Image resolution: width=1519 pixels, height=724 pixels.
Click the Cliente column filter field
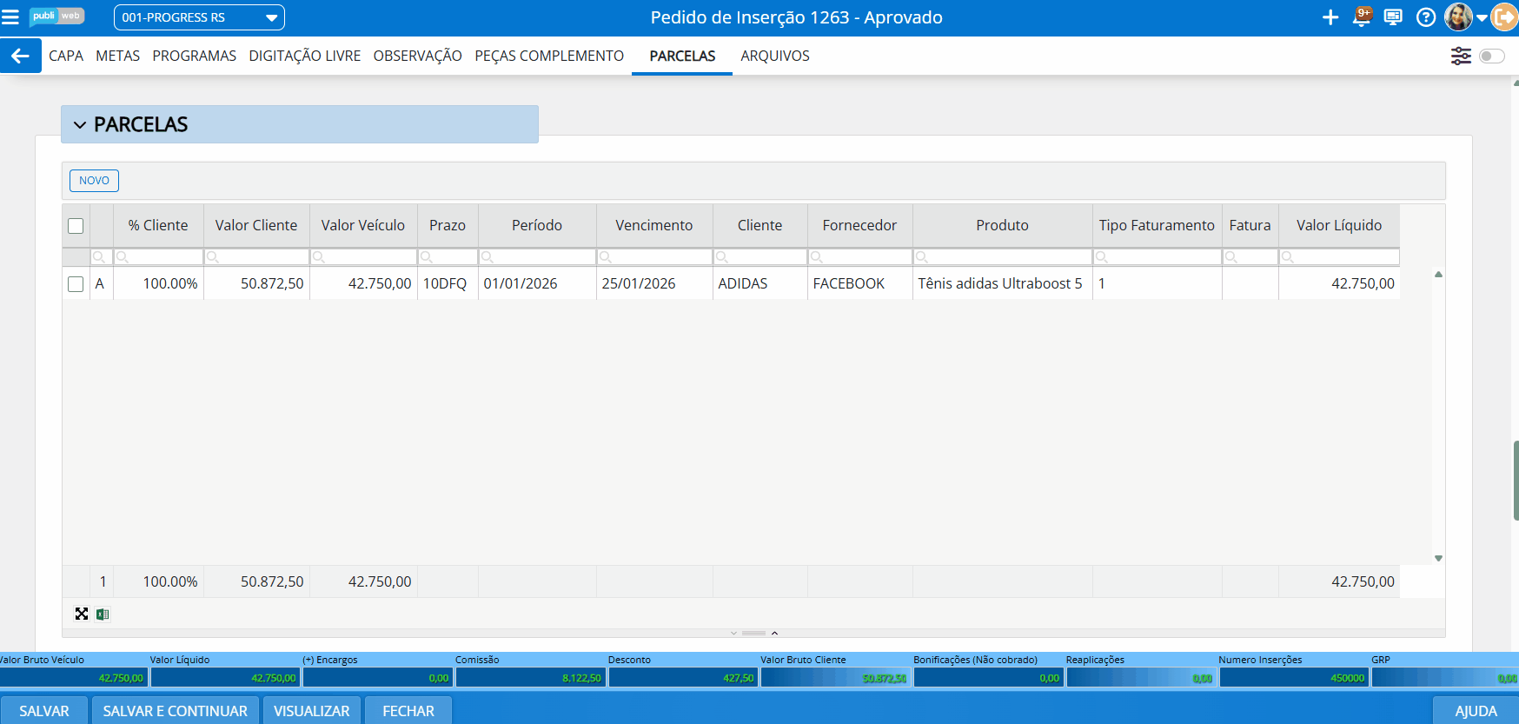(765, 257)
